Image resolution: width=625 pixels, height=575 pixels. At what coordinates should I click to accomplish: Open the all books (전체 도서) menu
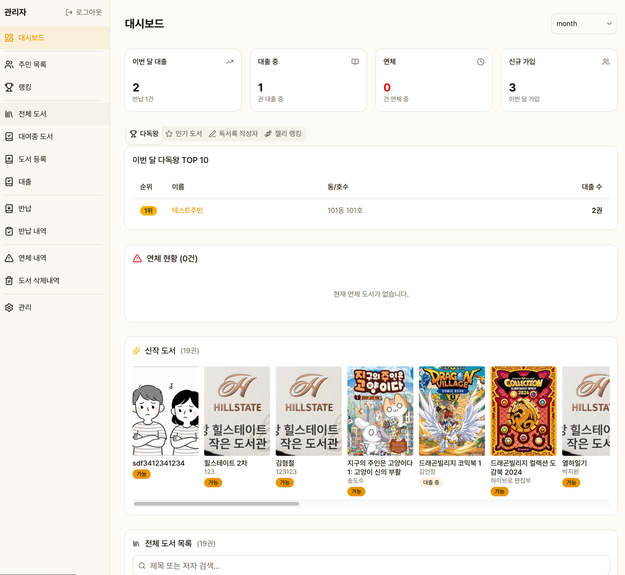[x=32, y=114]
